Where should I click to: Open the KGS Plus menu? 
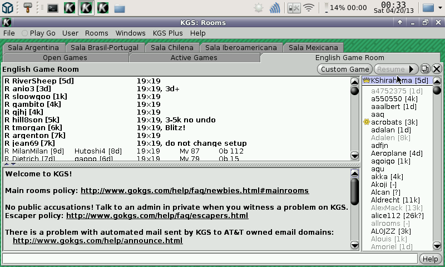click(168, 33)
